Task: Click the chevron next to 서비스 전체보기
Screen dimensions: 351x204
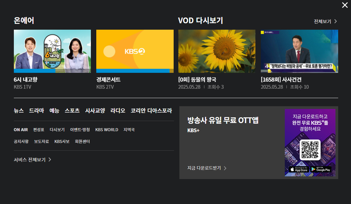Action: 50,159
